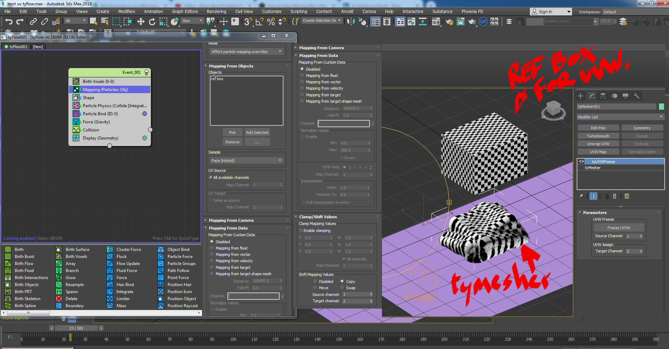The width and height of the screenshot is (669, 349).
Task: Toggle Show End Result icon
Action: (593, 196)
